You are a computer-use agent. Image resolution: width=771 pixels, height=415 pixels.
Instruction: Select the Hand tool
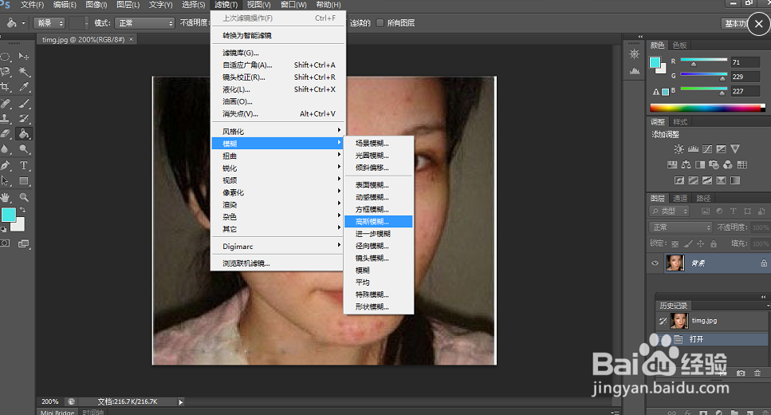6,197
